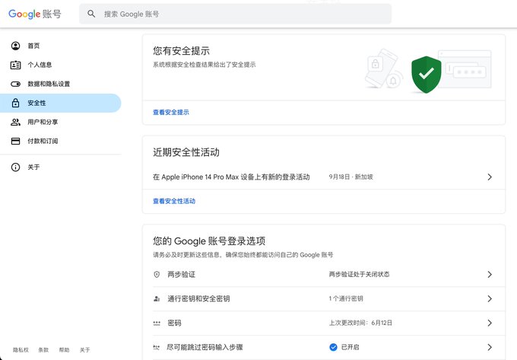Click the 安全性 lock icon
This screenshot has height=360, width=517.
(15, 103)
